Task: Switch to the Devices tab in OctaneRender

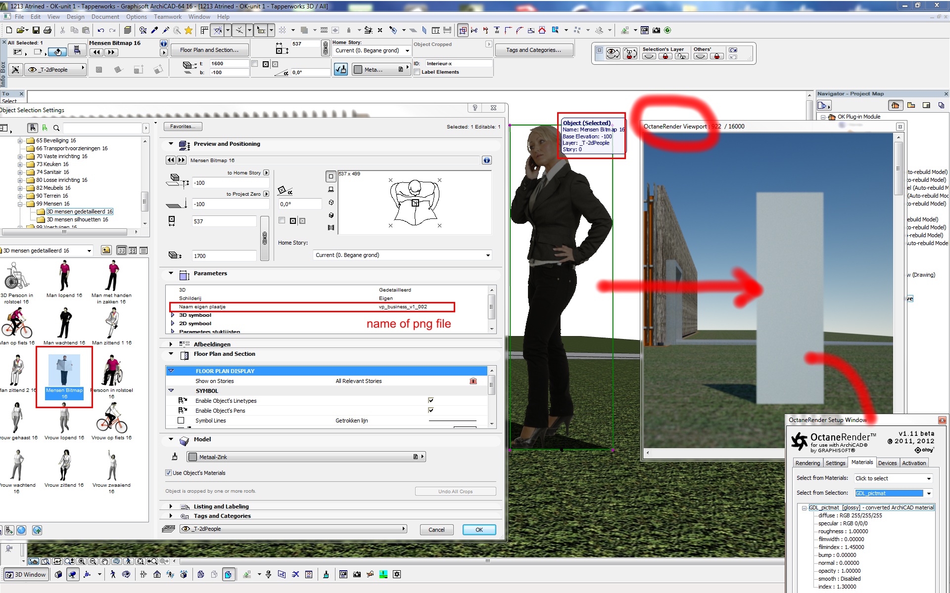Action: coord(887,463)
